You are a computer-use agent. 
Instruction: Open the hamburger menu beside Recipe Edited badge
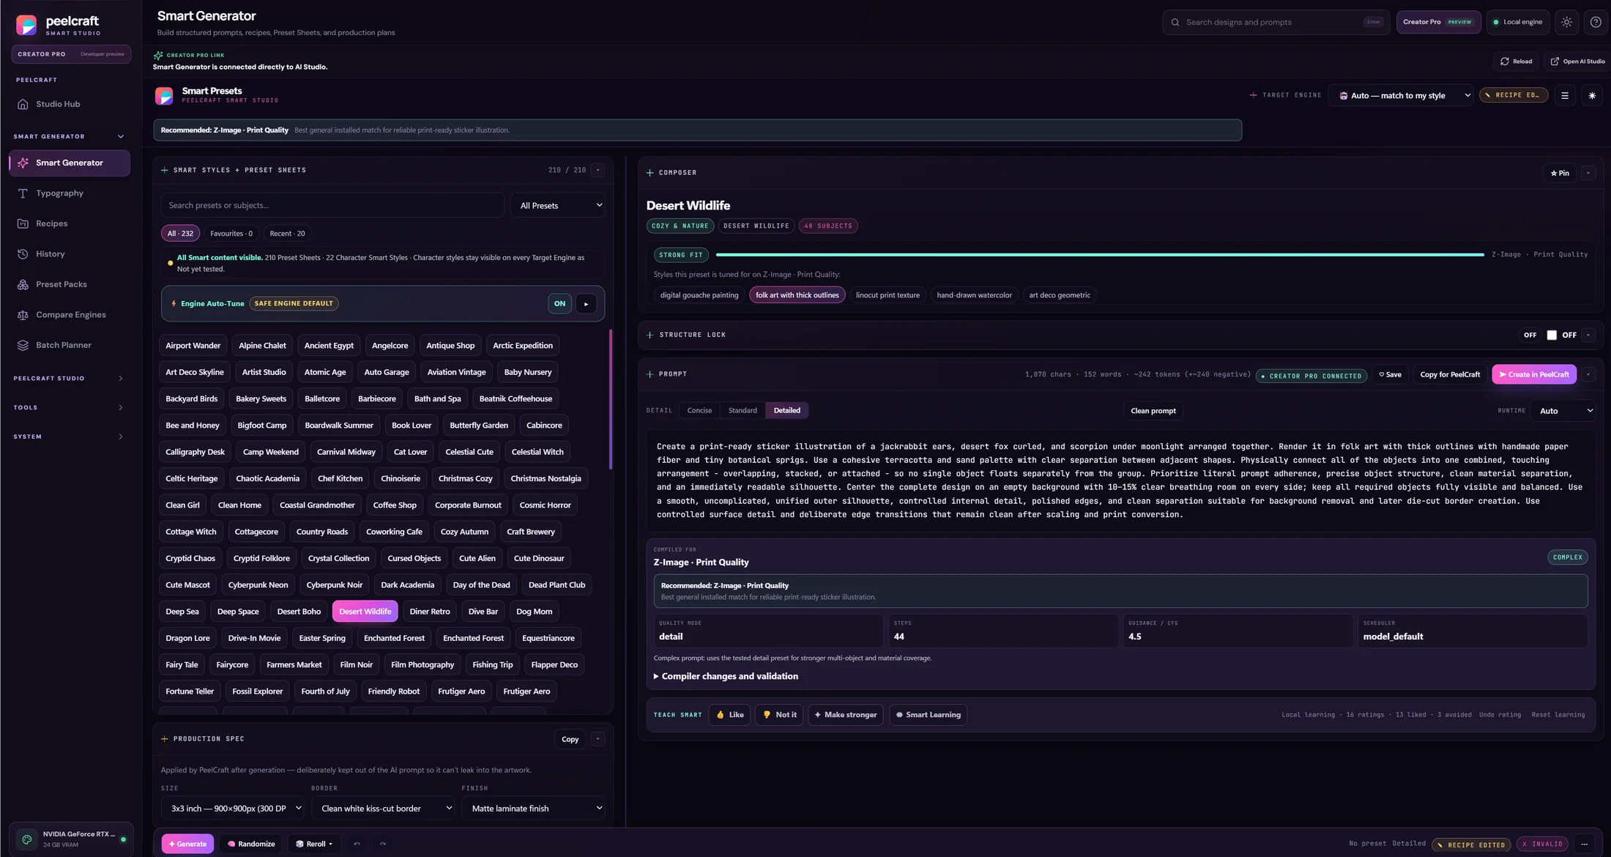pyautogui.click(x=1565, y=95)
